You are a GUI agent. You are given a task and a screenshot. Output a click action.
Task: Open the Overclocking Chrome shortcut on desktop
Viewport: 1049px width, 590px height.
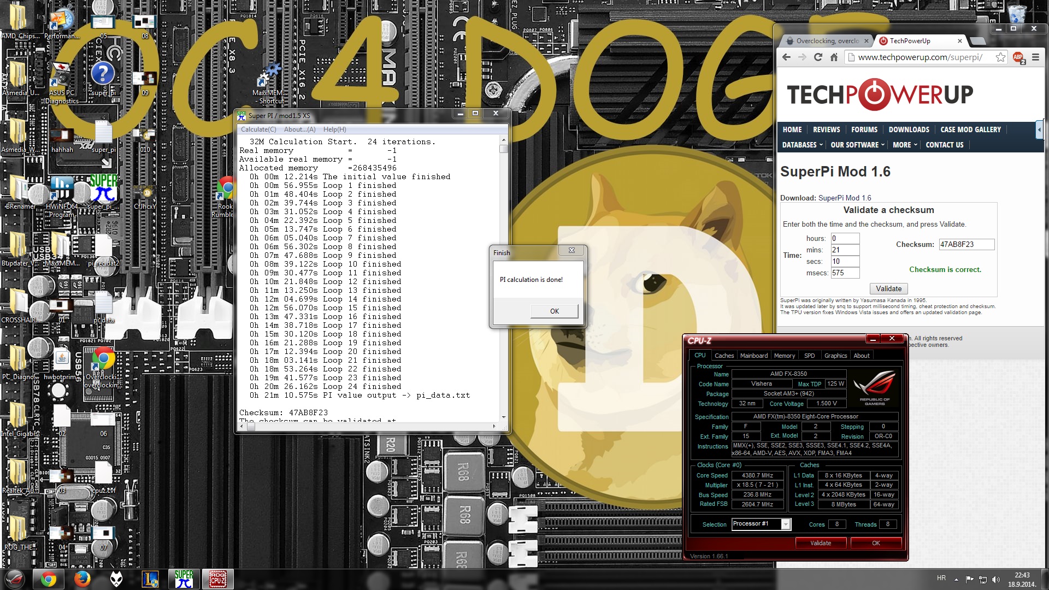coord(103,367)
